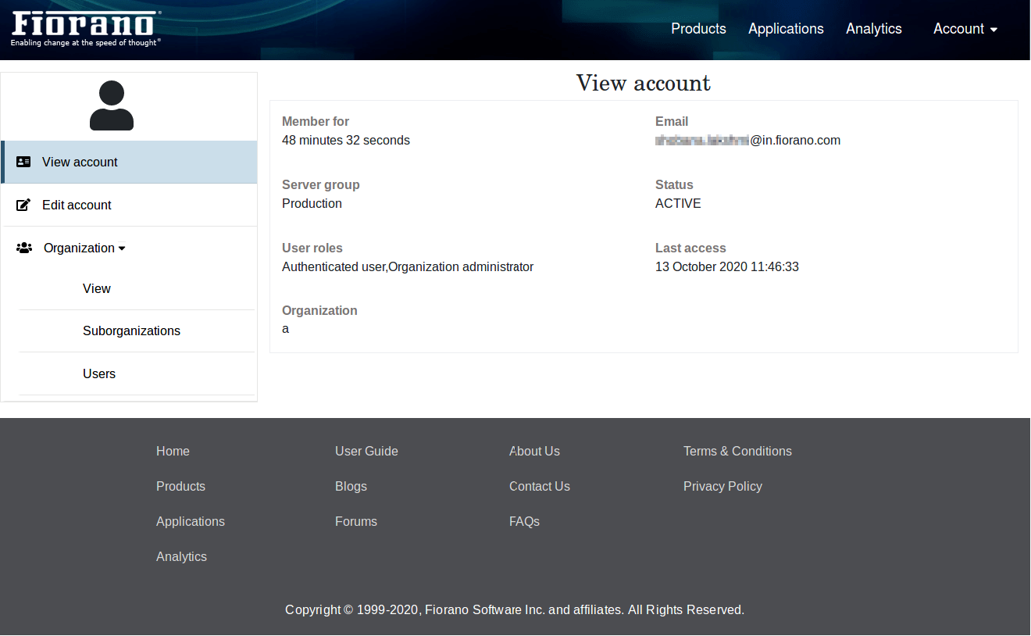
Task: Select View account in the sidebar
Action: (x=130, y=162)
